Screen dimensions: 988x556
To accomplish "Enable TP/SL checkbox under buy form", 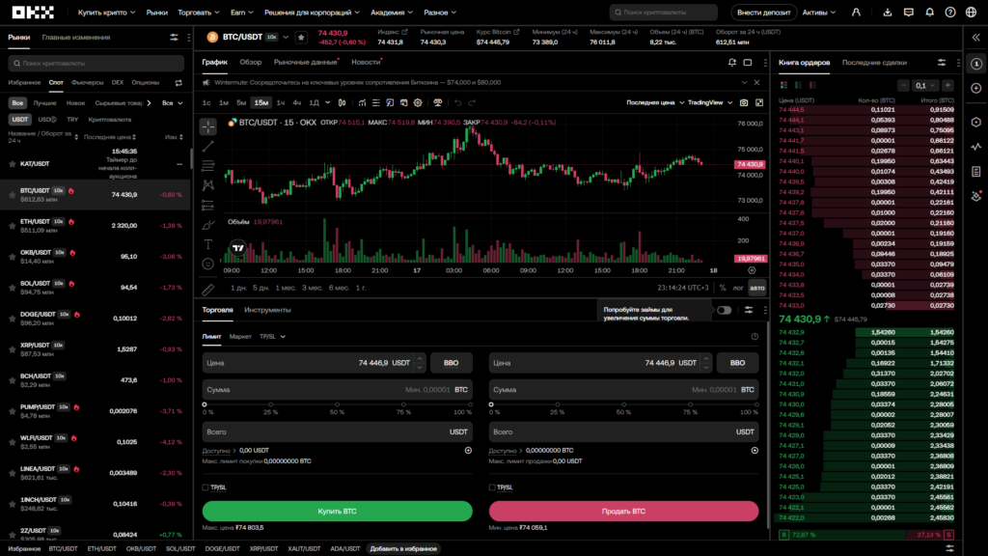I will point(206,487).
